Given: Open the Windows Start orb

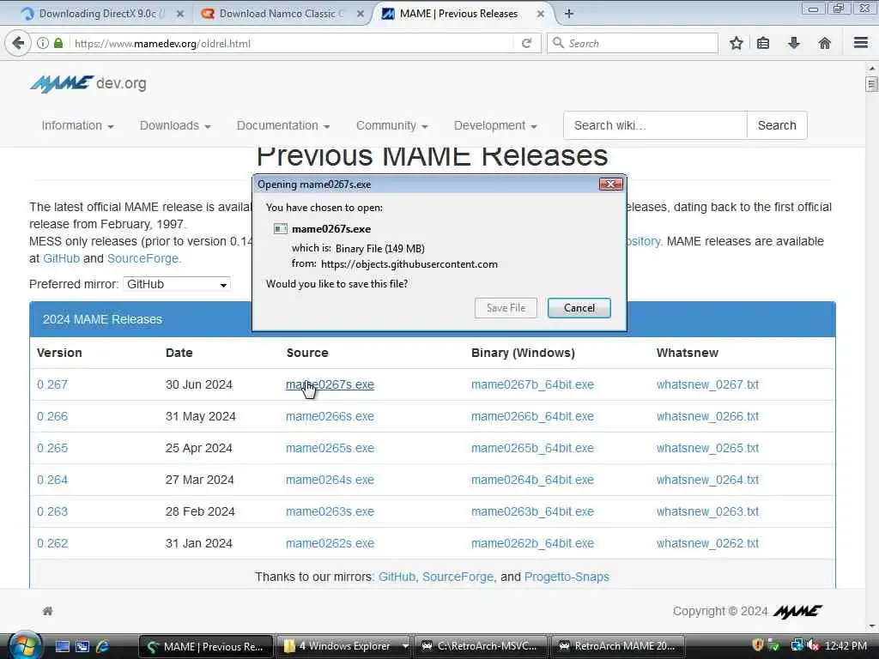Looking at the screenshot, I should pyautogui.click(x=23, y=645).
